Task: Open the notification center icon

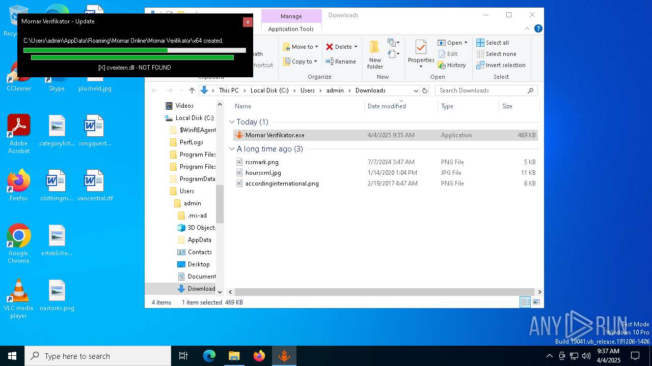Action: pos(635,356)
